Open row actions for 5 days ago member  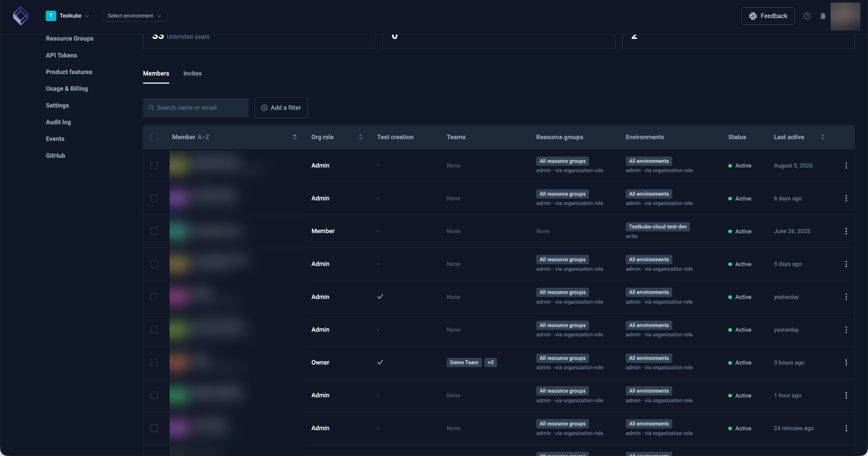(x=846, y=264)
